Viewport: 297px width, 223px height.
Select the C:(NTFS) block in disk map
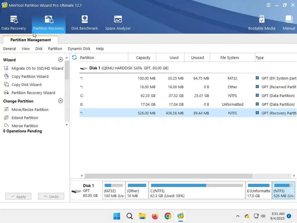tap(197, 190)
